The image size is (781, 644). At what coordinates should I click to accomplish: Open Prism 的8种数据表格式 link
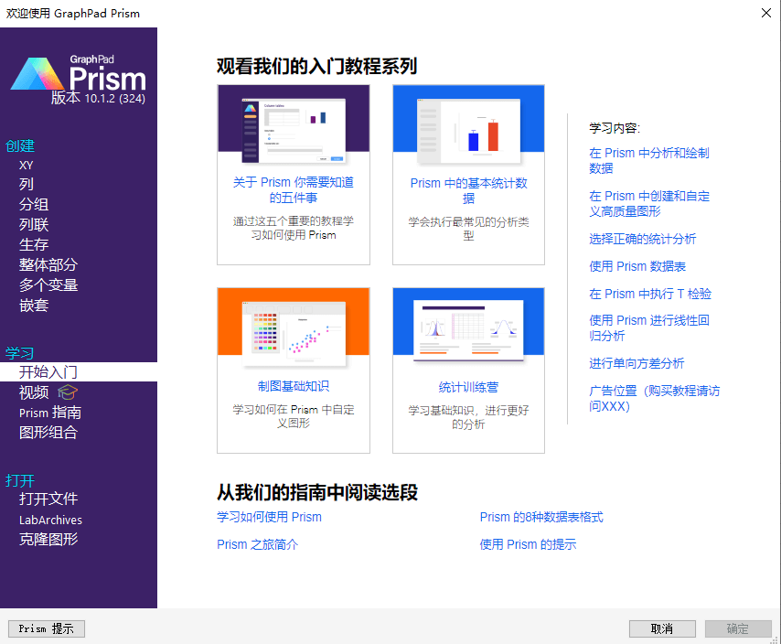click(x=541, y=517)
